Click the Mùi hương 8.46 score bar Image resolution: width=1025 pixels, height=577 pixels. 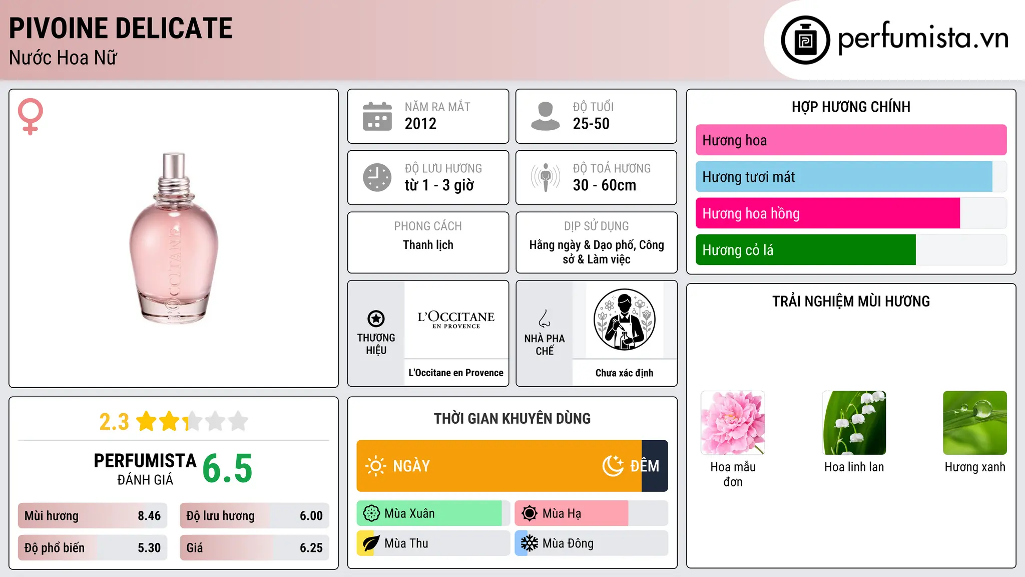coord(93,516)
